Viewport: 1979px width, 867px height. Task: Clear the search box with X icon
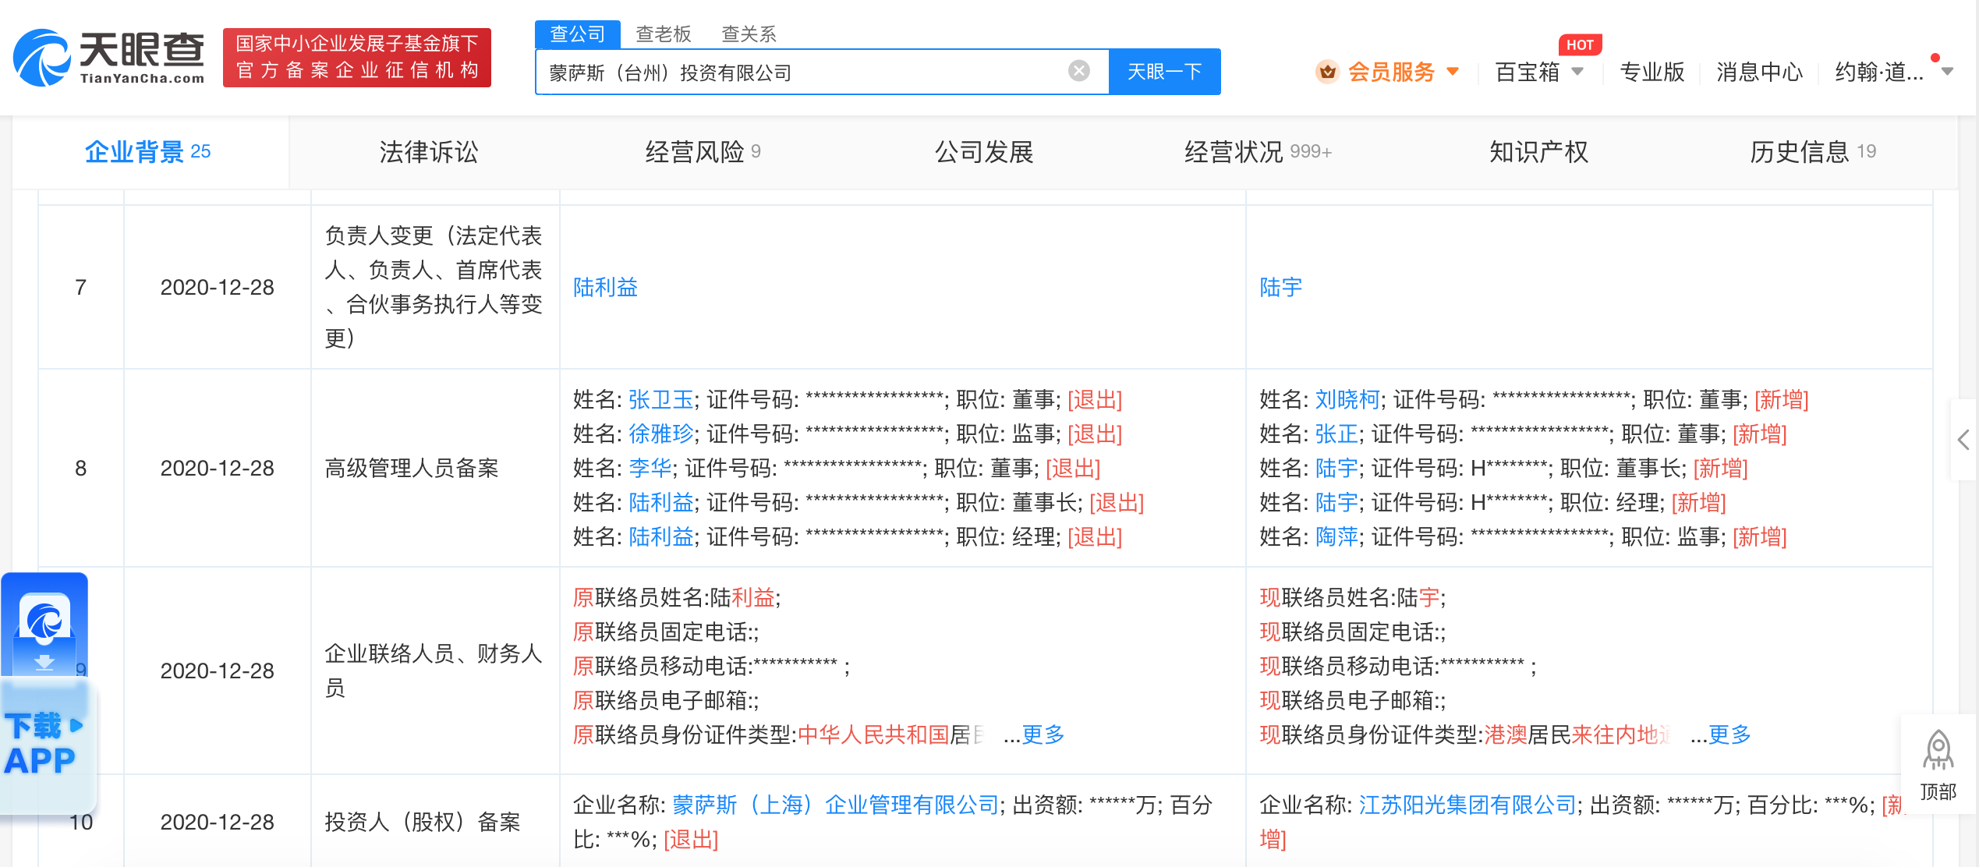click(x=1078, y=72)
